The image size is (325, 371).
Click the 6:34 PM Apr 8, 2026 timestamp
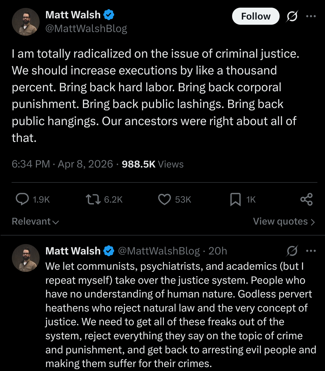62,164
